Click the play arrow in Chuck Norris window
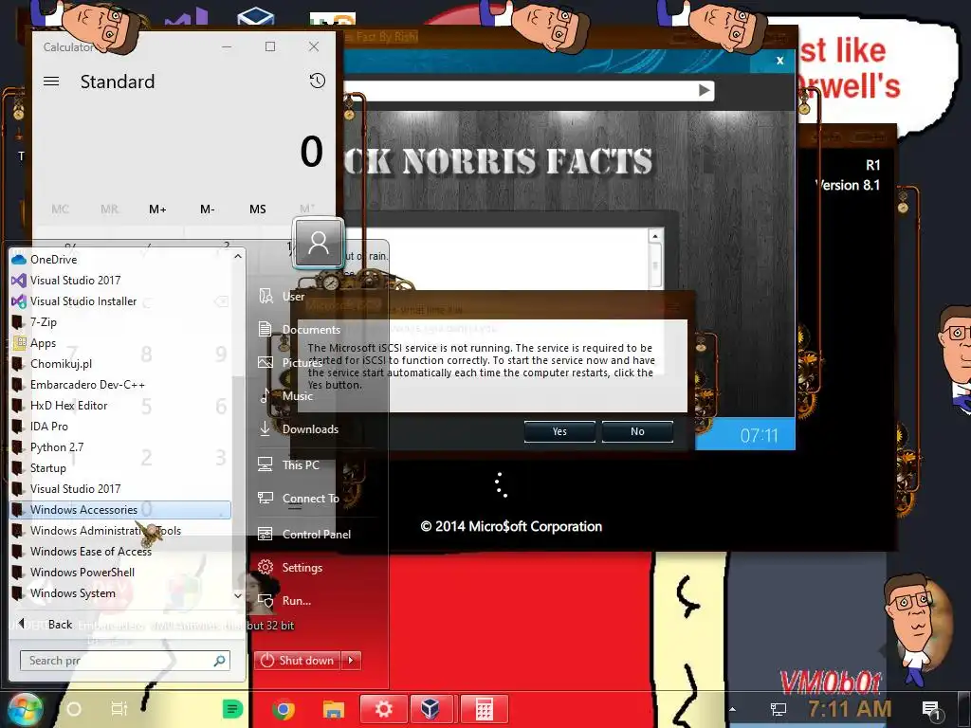Screen dimensions: 971x728 pos(705,90)
